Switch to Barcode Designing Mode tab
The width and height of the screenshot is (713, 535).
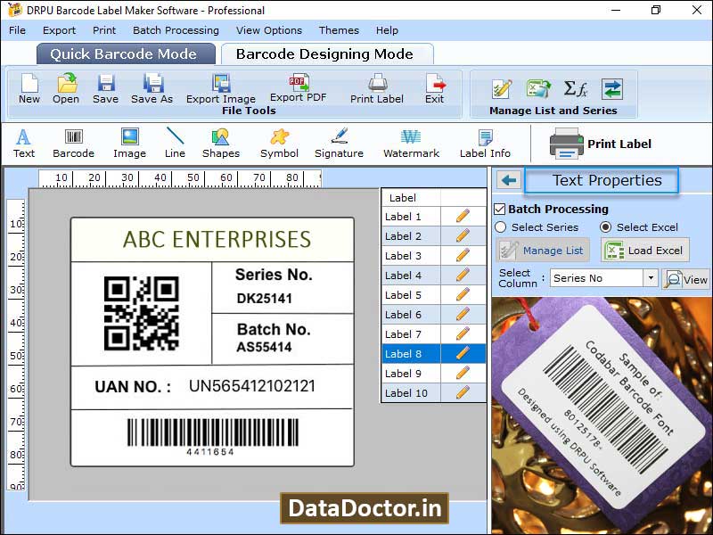tap(327, 53)
